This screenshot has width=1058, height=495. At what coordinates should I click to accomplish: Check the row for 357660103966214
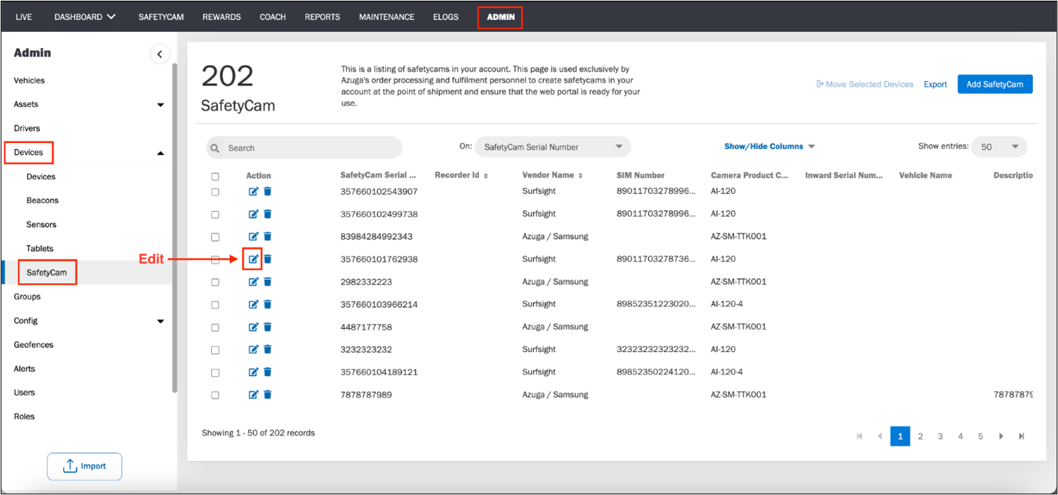point(215,305)
